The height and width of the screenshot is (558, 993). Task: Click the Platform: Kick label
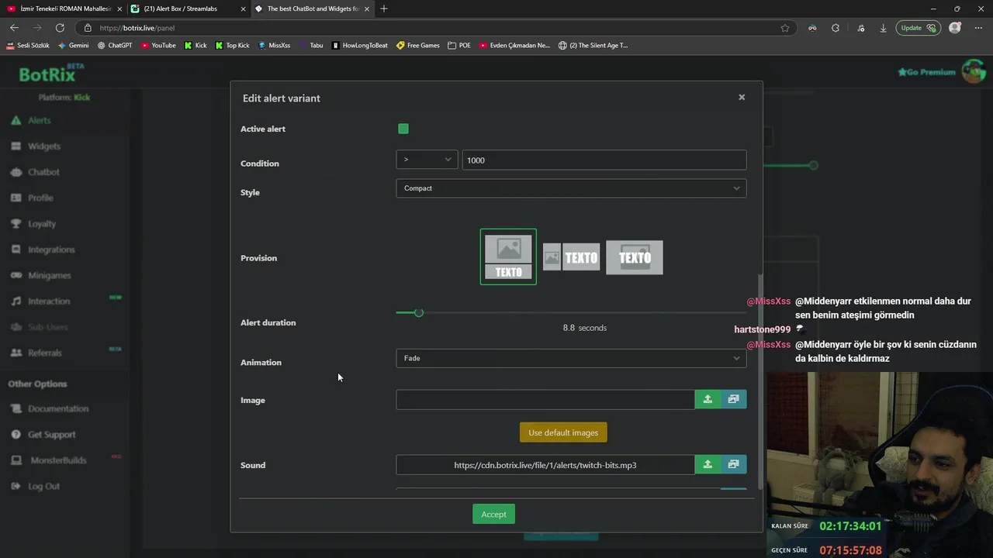64,98
